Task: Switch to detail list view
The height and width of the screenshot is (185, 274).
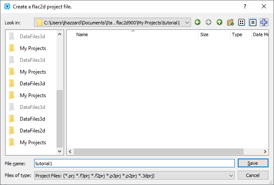Action: click(x=253, y=22)
